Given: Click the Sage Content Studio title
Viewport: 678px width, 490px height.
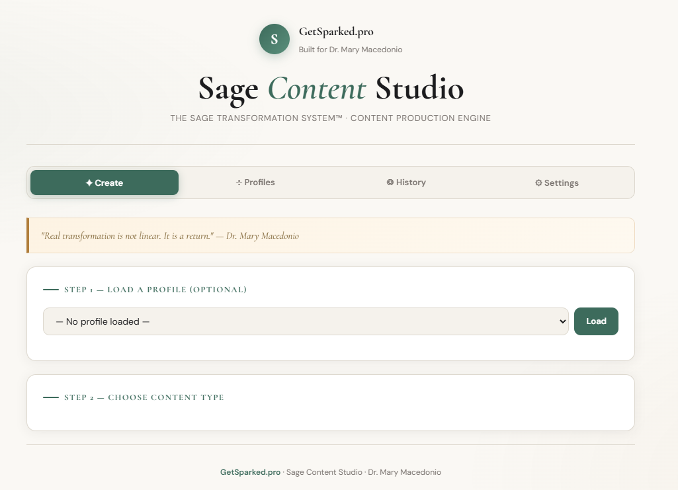Looking at the screenshot, I should tap(331, 89).
